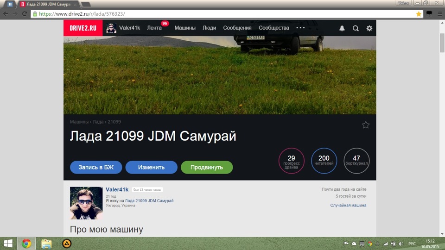Click the 200 читателей circle
Image resolution: width=445 pixels, height=250 pixels.
pyautogui.click(x=324, y=161)
